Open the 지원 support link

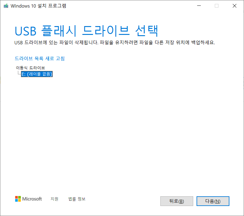pyautogui.click(x=54, y=199)
